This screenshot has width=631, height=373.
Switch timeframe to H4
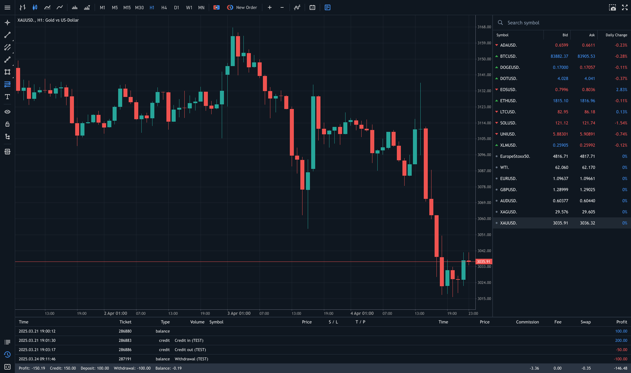164,7
